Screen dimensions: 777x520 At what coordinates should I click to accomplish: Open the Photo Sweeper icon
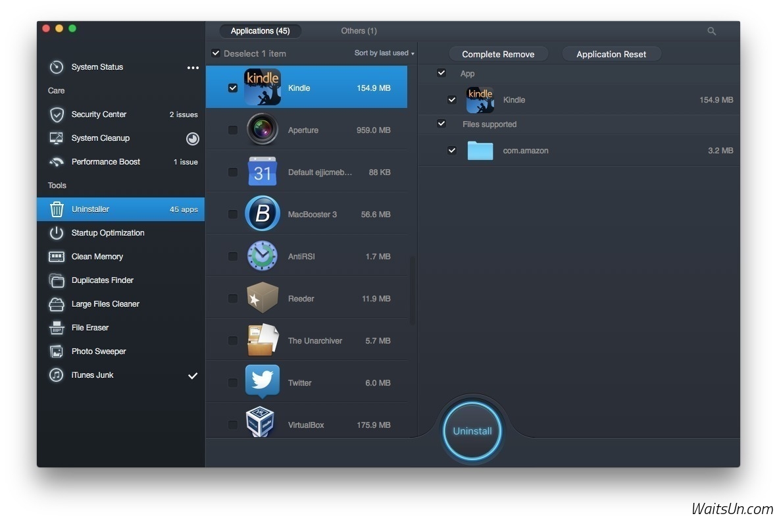(x=57, y=351)
